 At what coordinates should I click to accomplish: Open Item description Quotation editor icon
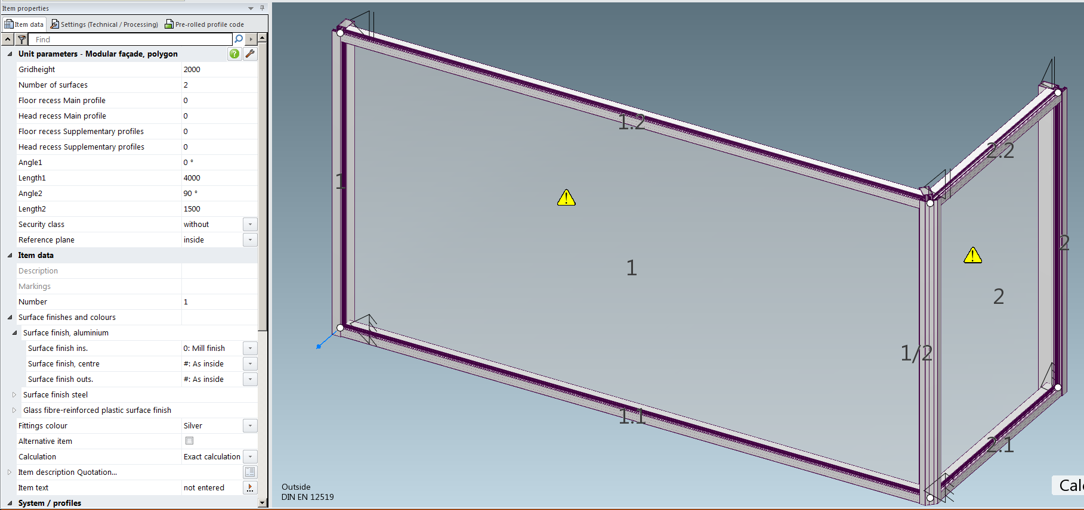point(250,472)
